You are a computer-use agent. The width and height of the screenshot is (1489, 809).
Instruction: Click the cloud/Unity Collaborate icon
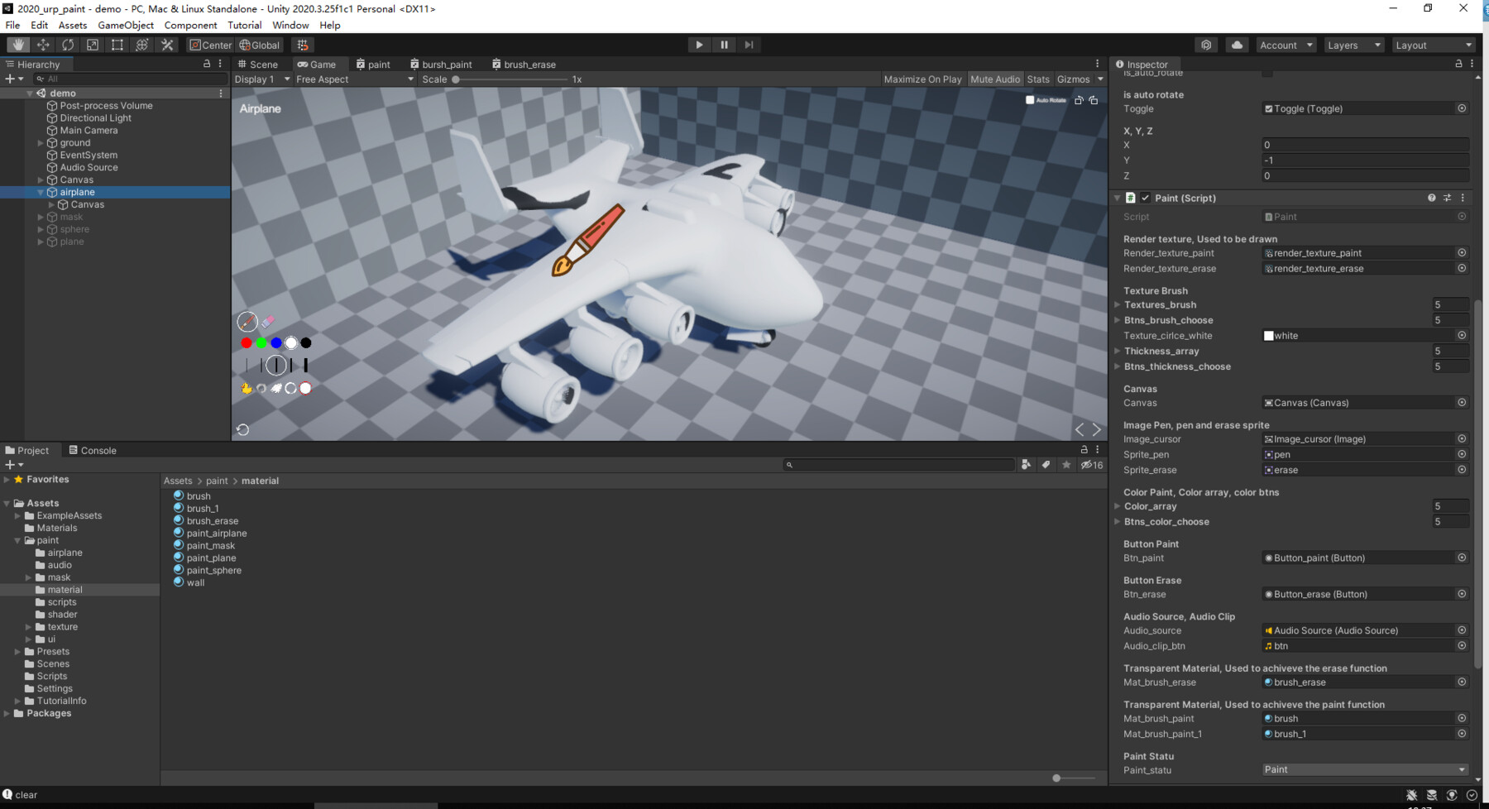tap(1237, 45)
